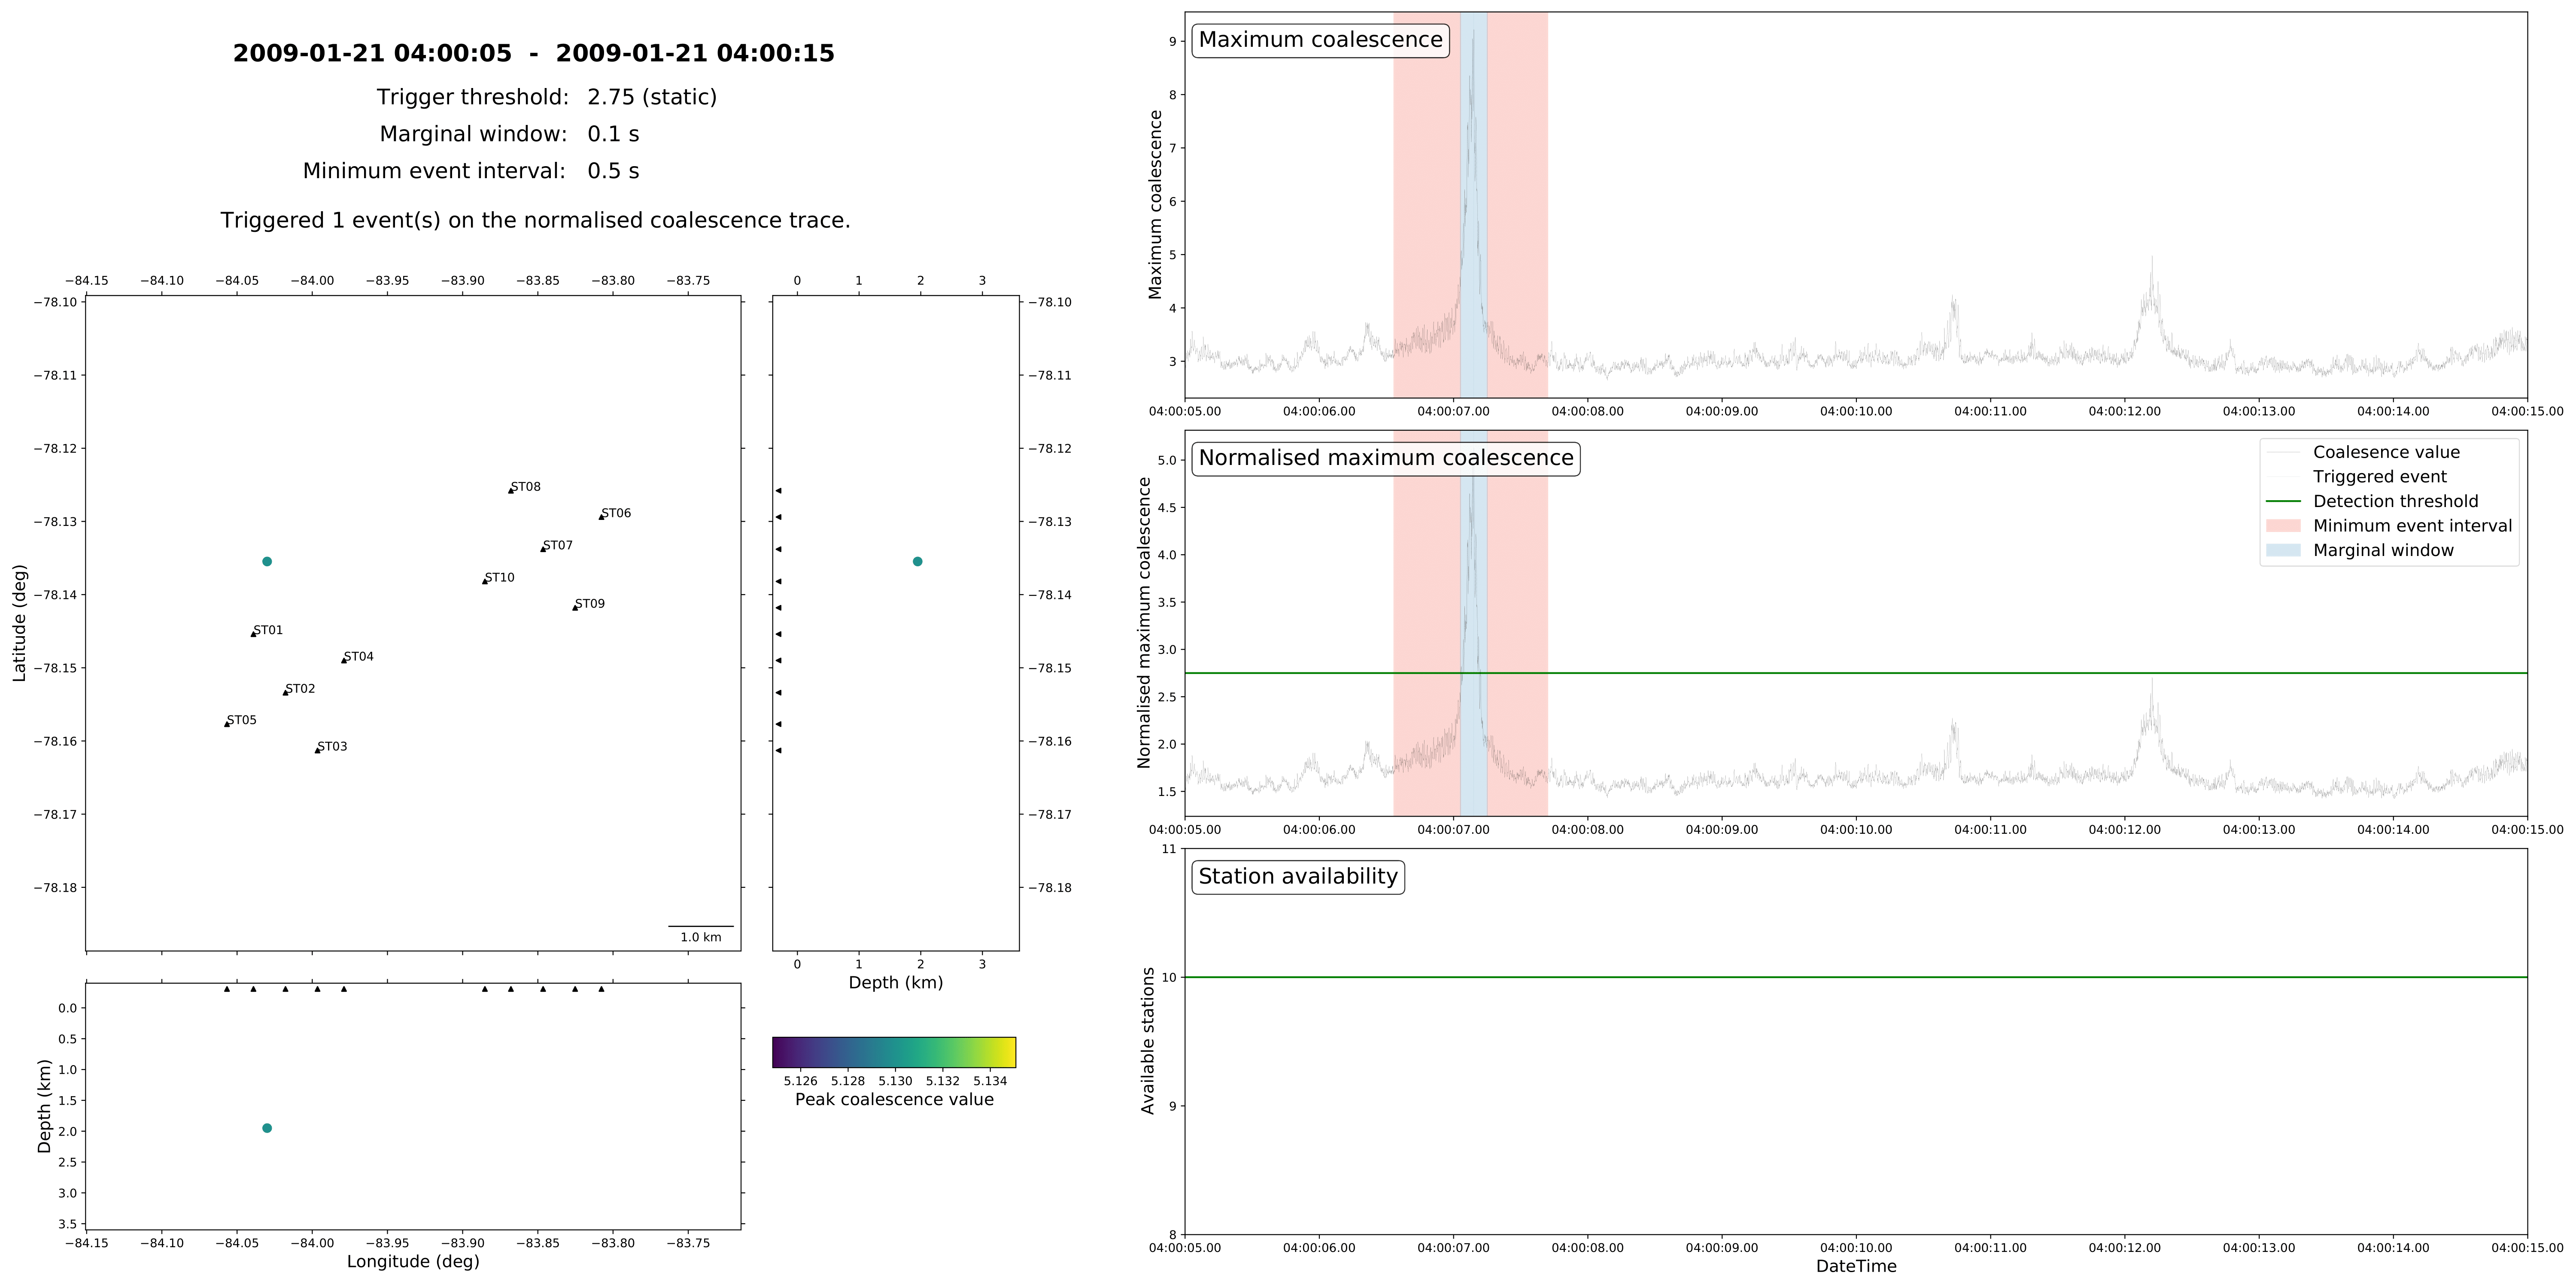Click the ST06 station label

(x=616, y=513)
